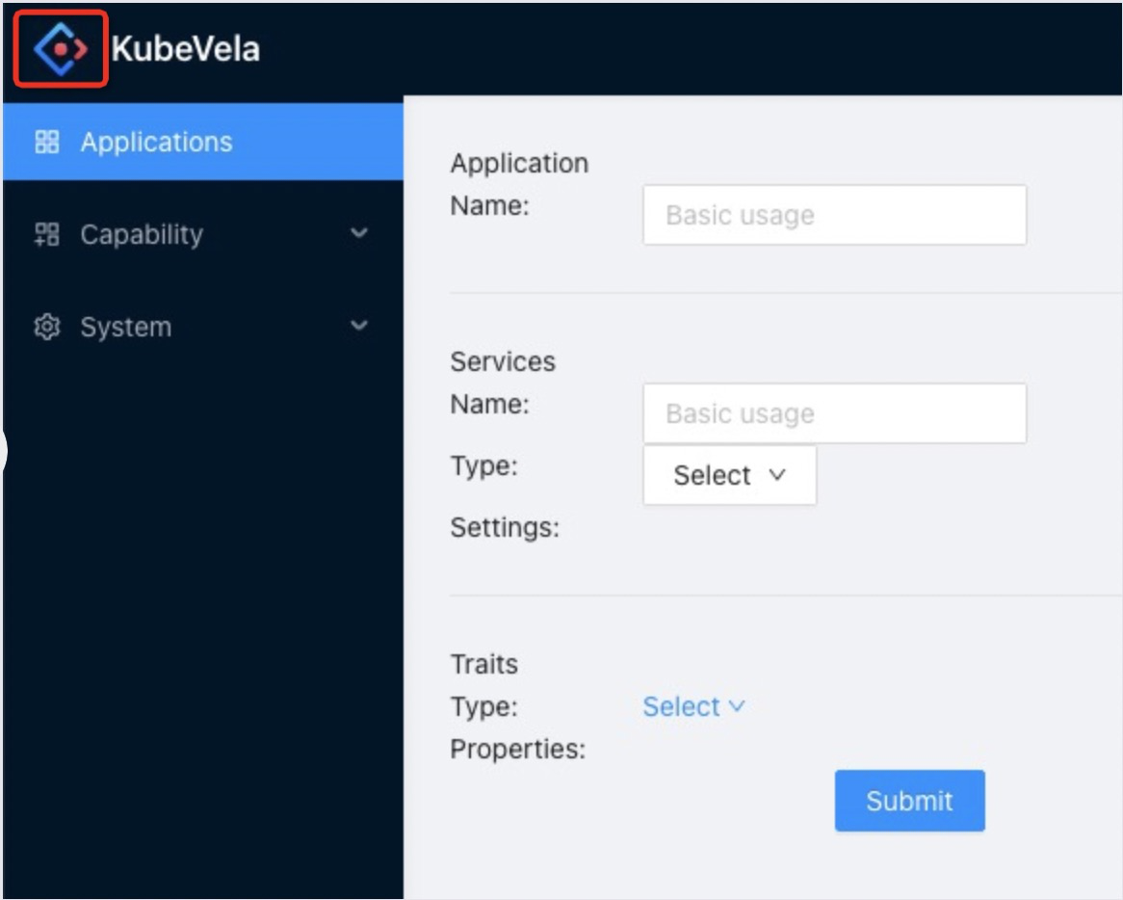Click the Basic usage placeholder under Services
The height and width of the screenshot is (900, 1123).
click(x=740, y=412)
